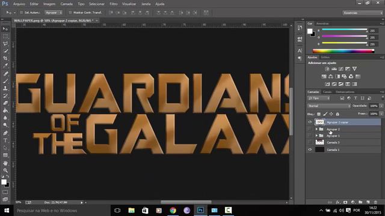Hide the Camada 1 layer
The width and height of the screenshot is (385, 216).
310,149
